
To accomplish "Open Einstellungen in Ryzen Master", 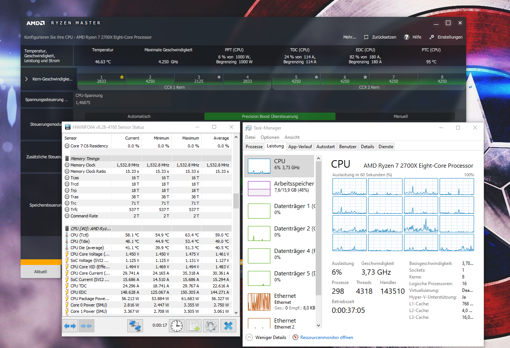I will click(446, 37).
